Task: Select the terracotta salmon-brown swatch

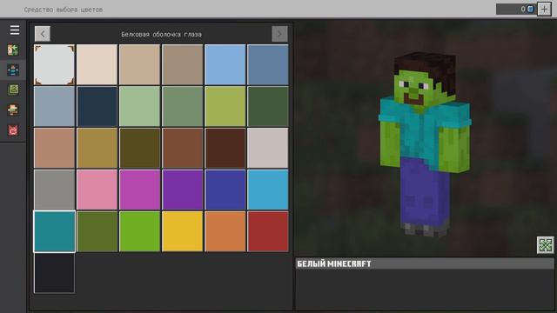Action: (54, 148)
